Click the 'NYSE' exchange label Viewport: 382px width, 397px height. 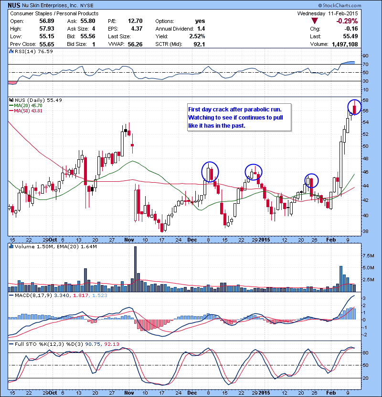87,6
